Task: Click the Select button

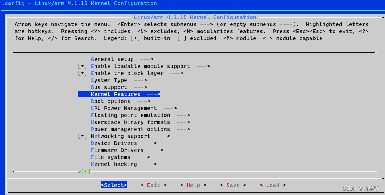Action: click(x=114, y=185)
